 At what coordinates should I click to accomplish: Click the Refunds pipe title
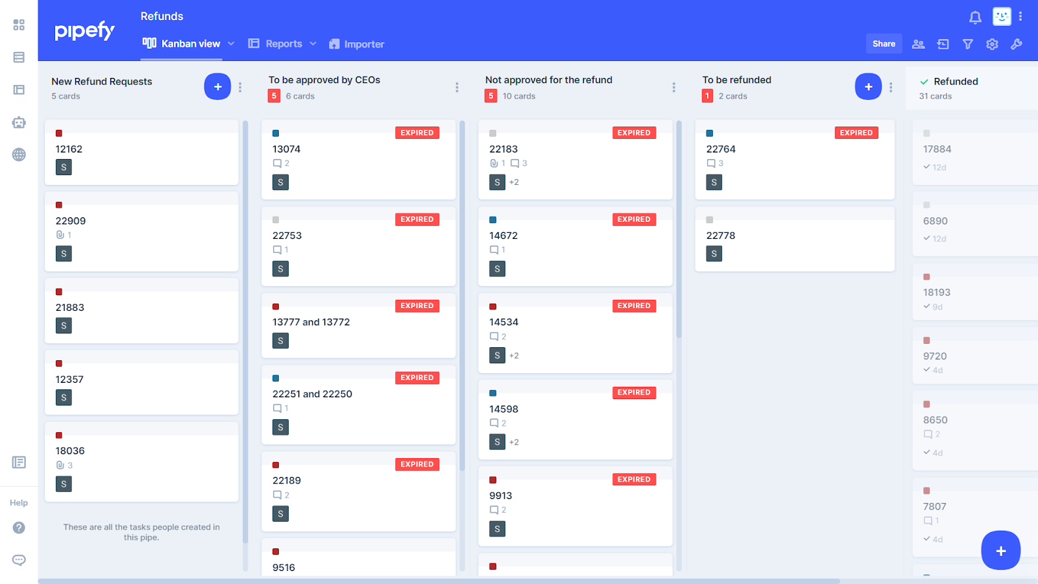pyautogui.click(x=162, y=16)
